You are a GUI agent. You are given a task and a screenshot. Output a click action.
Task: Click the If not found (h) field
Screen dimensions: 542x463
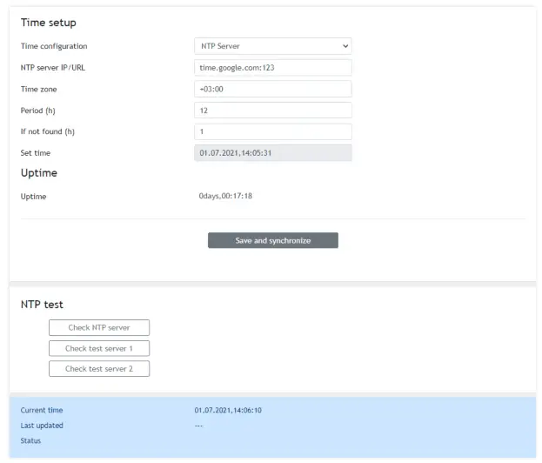(x=272, y=131)
